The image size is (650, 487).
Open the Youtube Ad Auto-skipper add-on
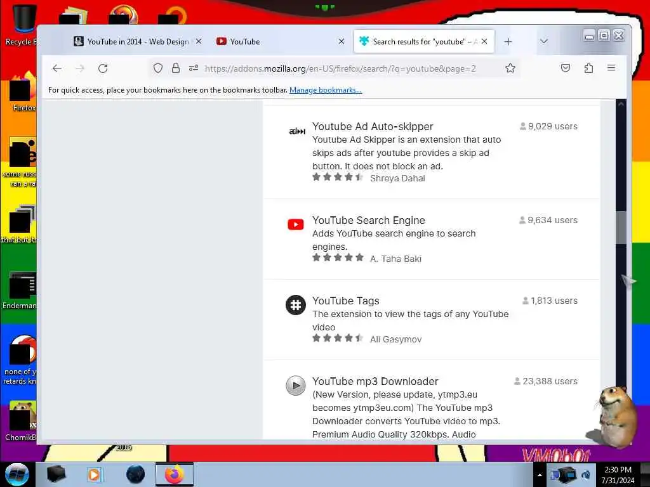373,126
